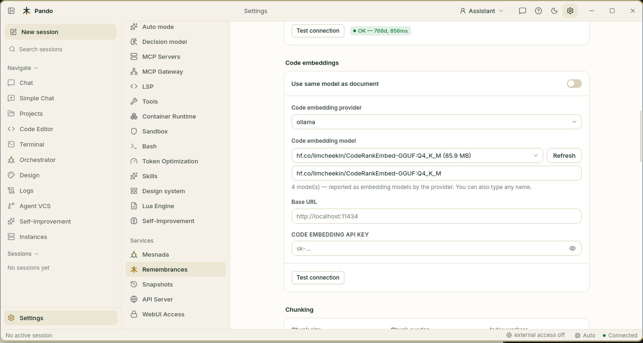Click the Auto mode status bar entry
Screen dimensions: 643x343
(585, 335)
